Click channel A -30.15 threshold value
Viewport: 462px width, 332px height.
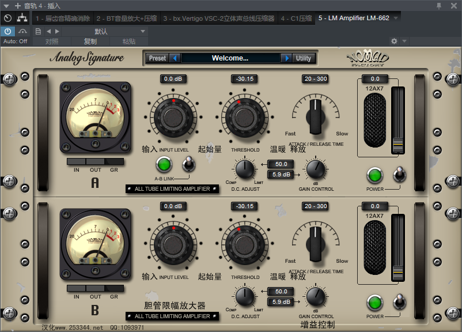coord(245,79)
